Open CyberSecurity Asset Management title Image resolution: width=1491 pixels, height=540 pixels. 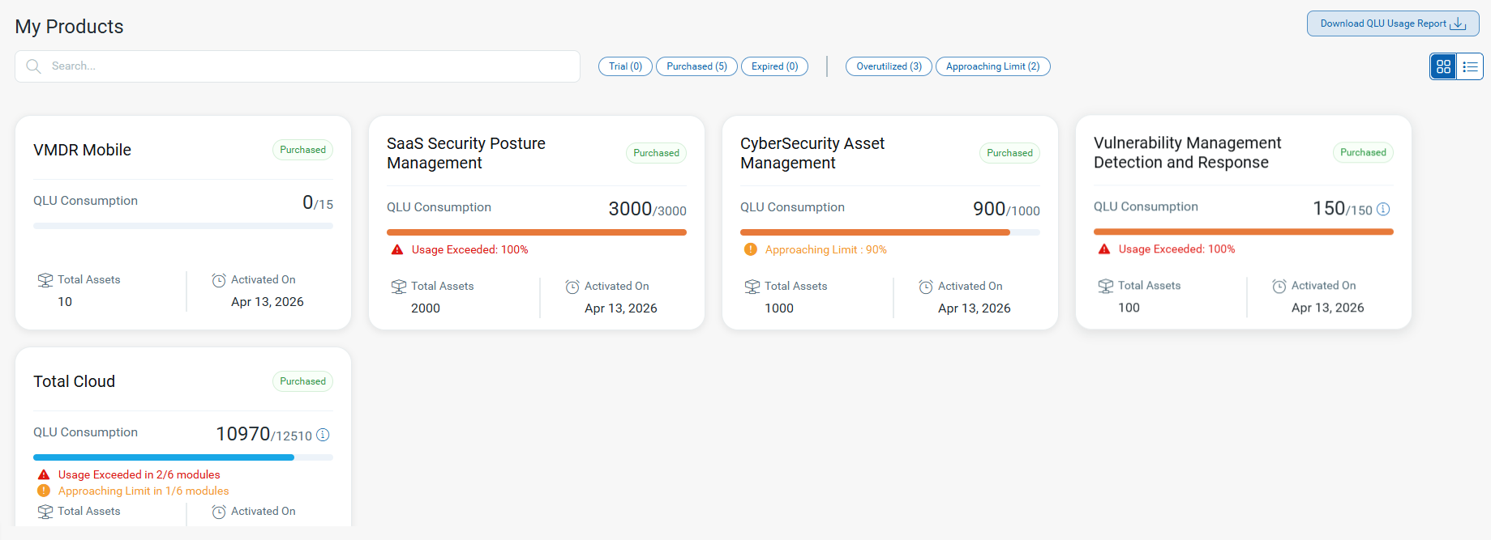pyautogui.click(x=812, y=153)
